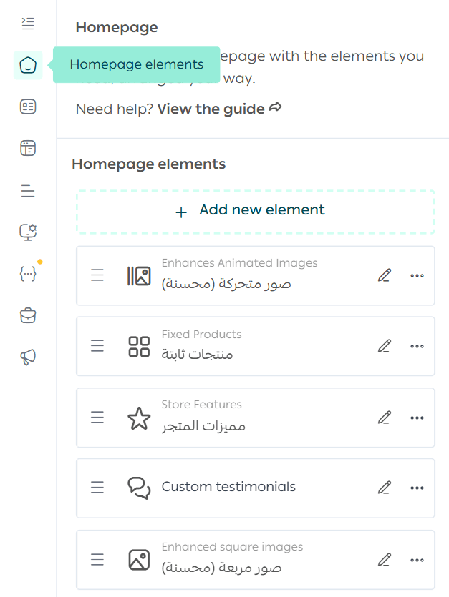Select the text lines sidebar icon
The width and height of the screenshot is (449, 597).
pos(28,191)
